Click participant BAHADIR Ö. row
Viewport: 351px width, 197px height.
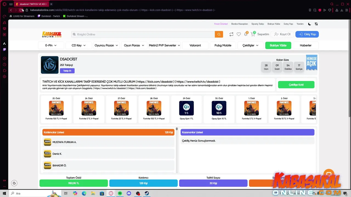(109, 166)
